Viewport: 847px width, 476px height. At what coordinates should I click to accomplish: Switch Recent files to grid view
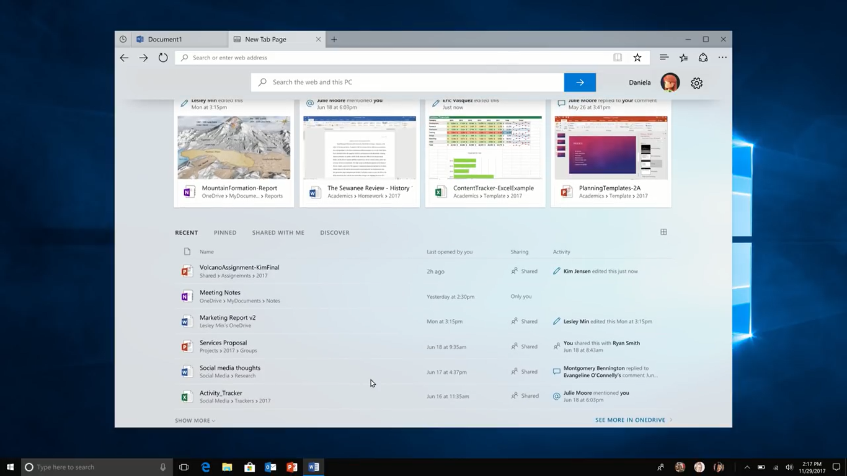663,232
